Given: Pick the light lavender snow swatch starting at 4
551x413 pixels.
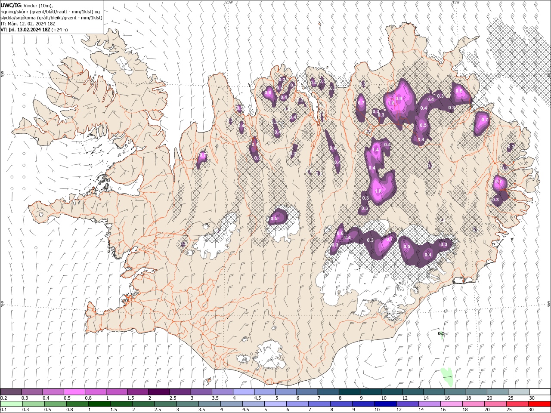Looking at the screenshot, I should point(244,392).
